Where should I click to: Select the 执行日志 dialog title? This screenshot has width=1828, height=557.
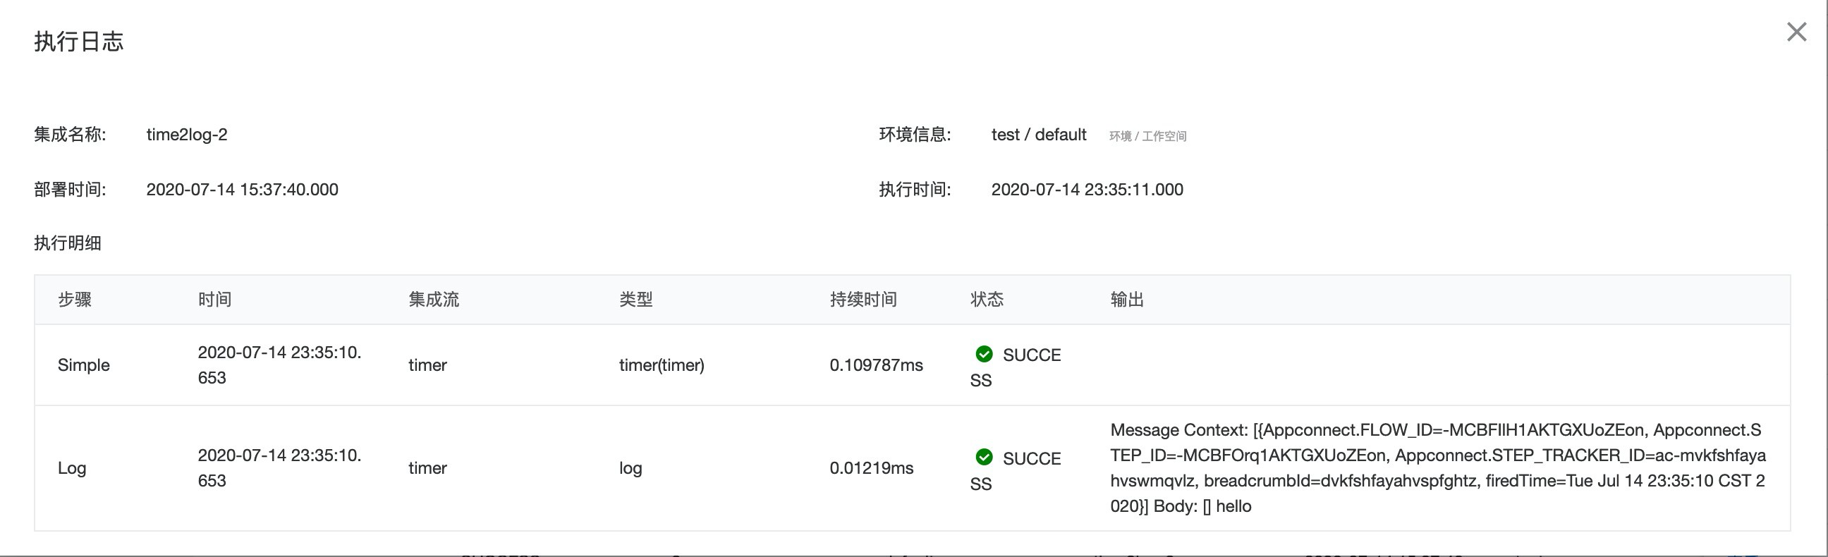tap(79, 41)
